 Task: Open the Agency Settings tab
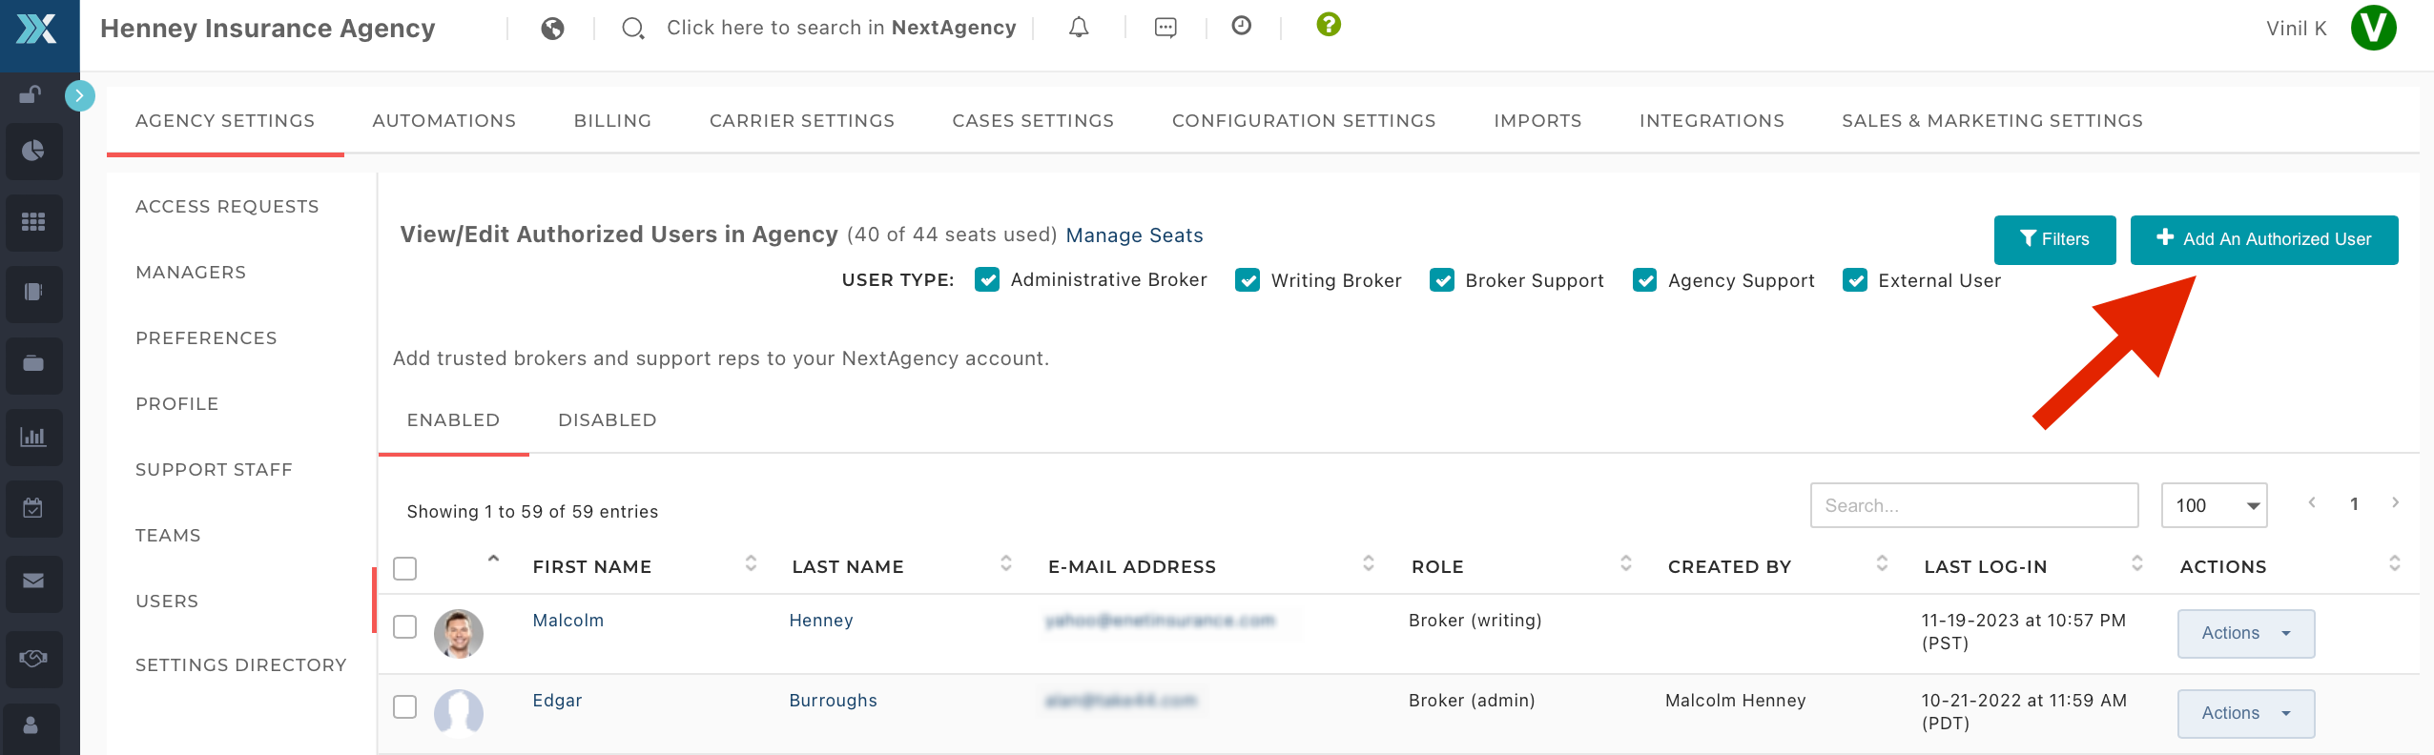click(x=225, y=121)
